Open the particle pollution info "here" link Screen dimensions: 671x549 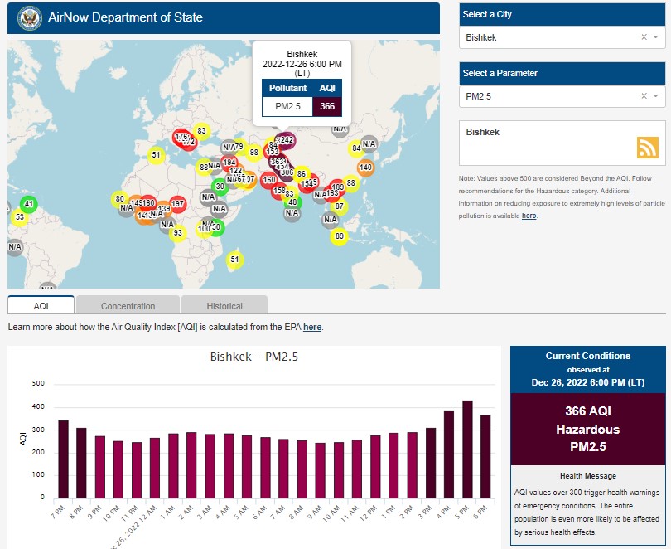click(x=529, y=216)
